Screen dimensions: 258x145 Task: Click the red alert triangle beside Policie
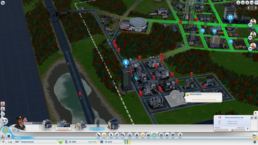[25, 119]
